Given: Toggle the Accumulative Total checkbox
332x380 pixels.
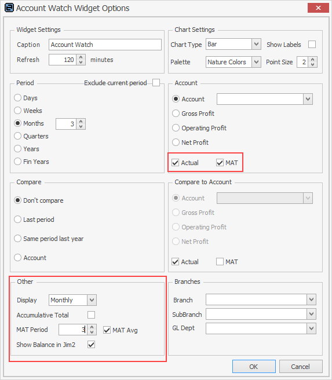Looking at the screenshot, I should click(x=91, y=315).
